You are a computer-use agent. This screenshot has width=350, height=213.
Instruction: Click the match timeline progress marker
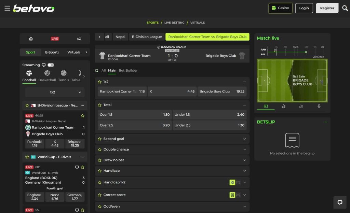tap(306, 52)
